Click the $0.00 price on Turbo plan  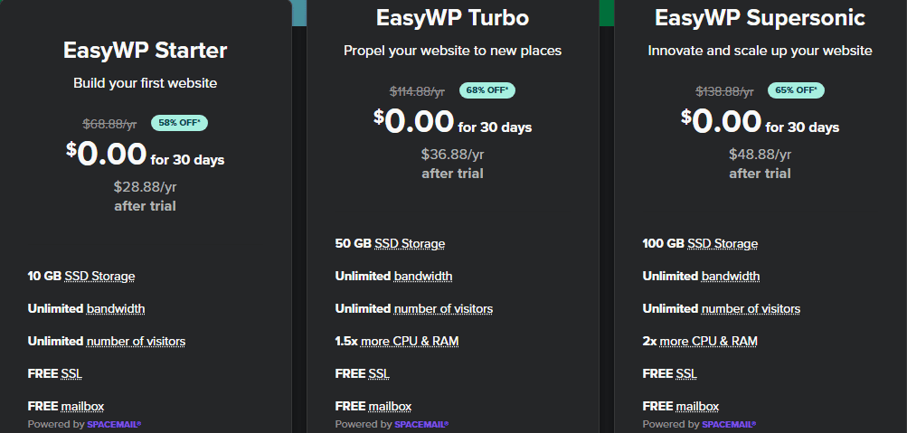click(414, 121)
